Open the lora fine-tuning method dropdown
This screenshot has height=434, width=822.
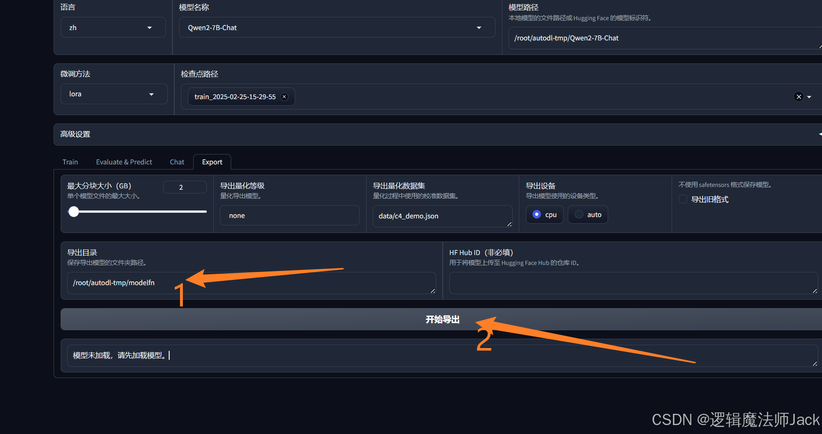click(114, 94)
